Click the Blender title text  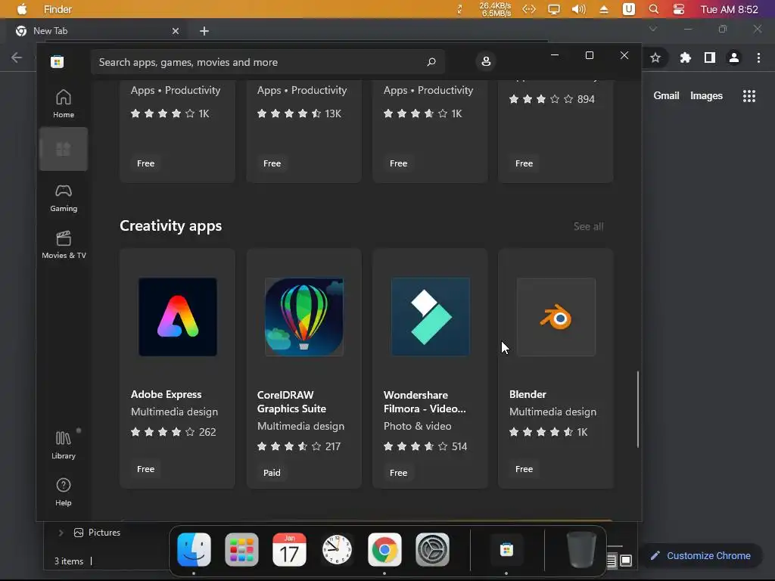coord(528,394)
